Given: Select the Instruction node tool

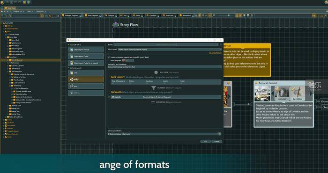Looking at the screenshot, I should point(170,15).
